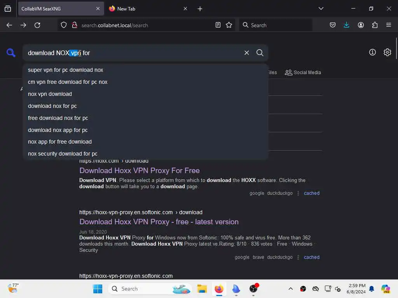The height and width of the screenshot is (298, 398).
Task: Go back to the previous page
Action: tap(9, 25)
